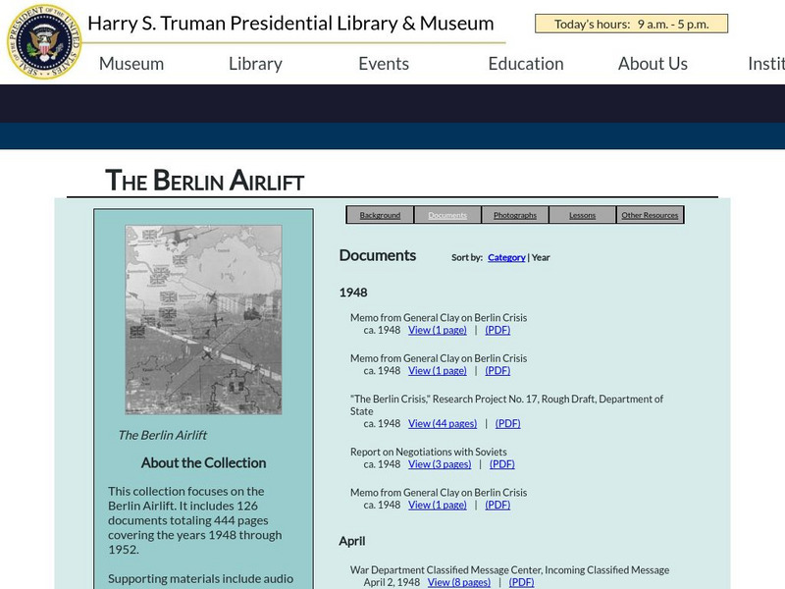Click The Berlin Airlift page heading
The image size is (785, 589).
(x=205, y=181)
